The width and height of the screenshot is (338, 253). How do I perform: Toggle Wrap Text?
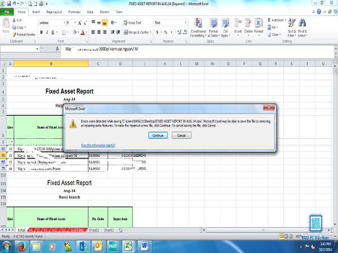132,22
